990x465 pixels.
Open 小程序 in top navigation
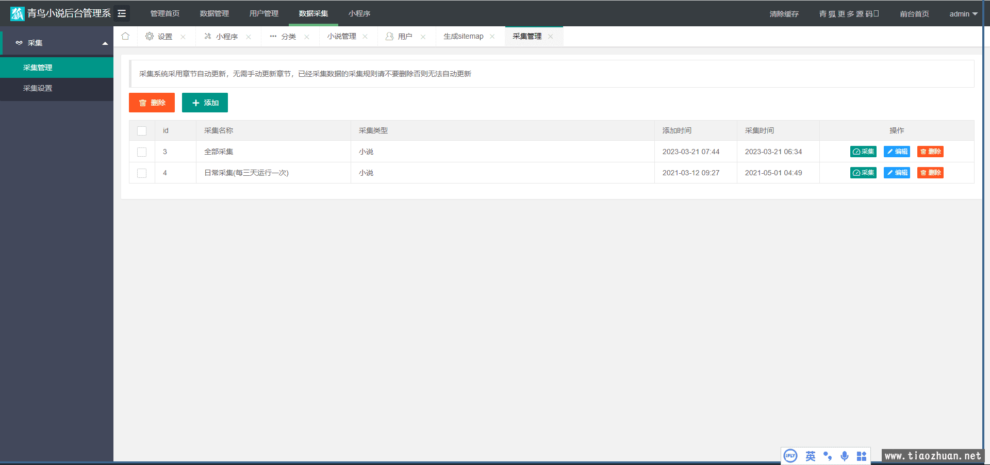tap(359, 13)
